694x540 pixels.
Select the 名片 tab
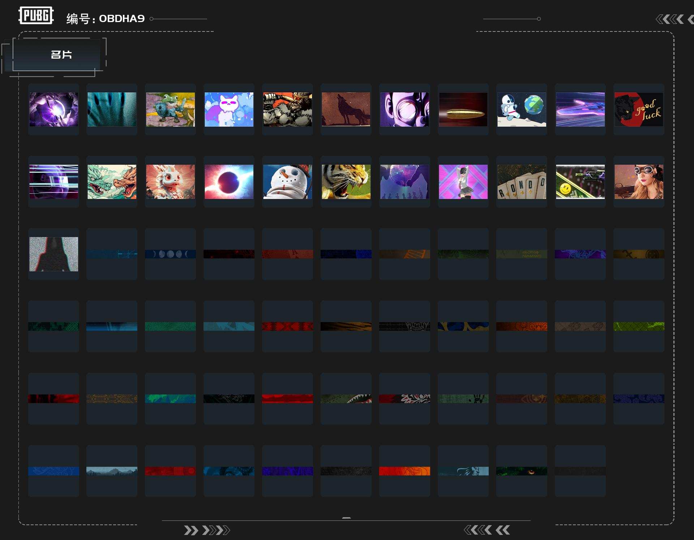(61, 55)
